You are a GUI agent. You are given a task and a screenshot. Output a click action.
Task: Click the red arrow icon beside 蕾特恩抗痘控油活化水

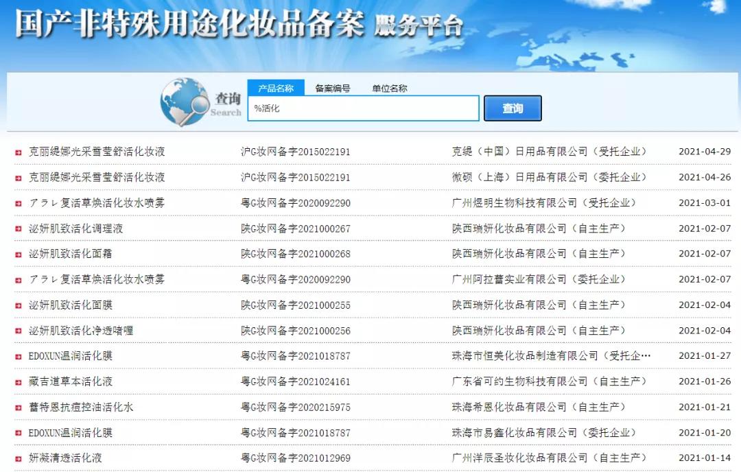[x=17, y=405]
